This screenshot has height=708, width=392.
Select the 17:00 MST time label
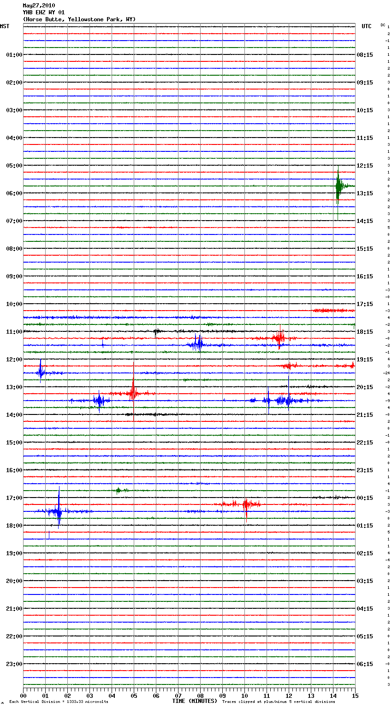point(14,498)
